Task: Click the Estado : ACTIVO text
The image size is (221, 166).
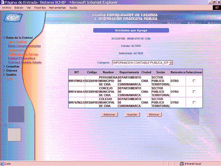Action: [x=131, y=46]
